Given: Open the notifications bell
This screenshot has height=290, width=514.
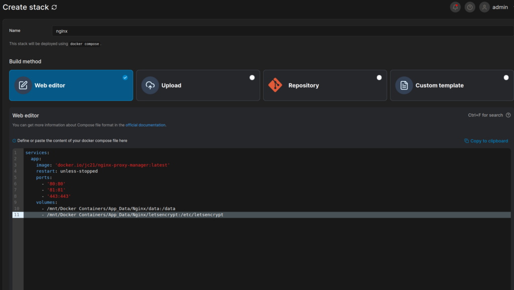Looking at the screenshot, I should (455, 7).
